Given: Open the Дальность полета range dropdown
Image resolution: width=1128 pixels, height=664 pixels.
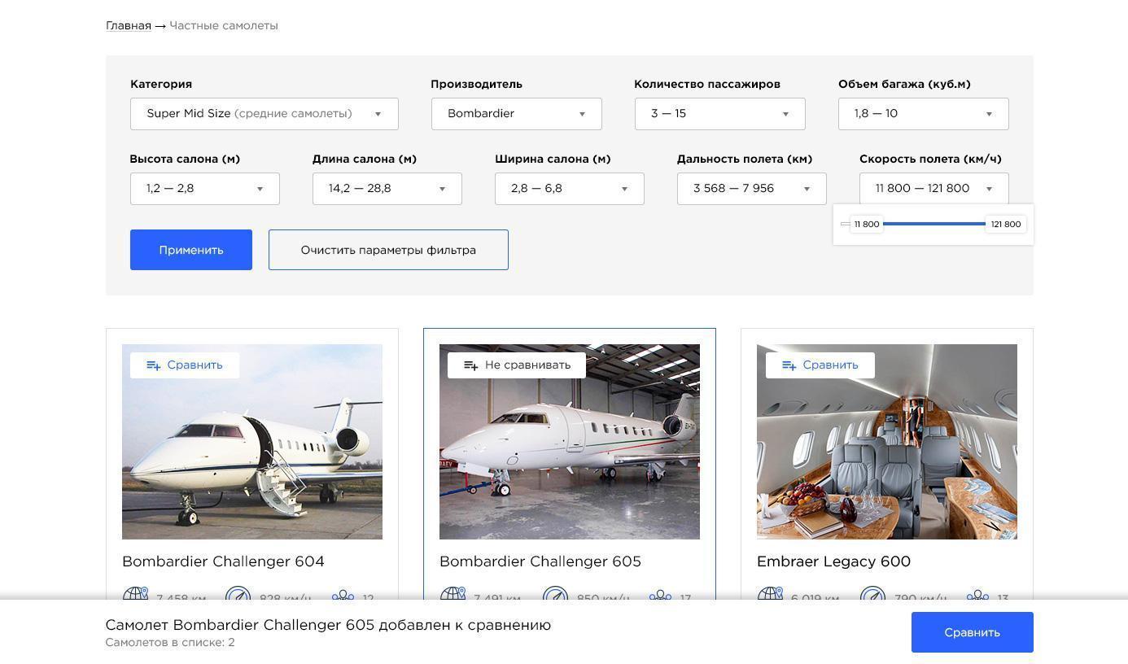Looking at the screenshot, I should tap(751, 189).
